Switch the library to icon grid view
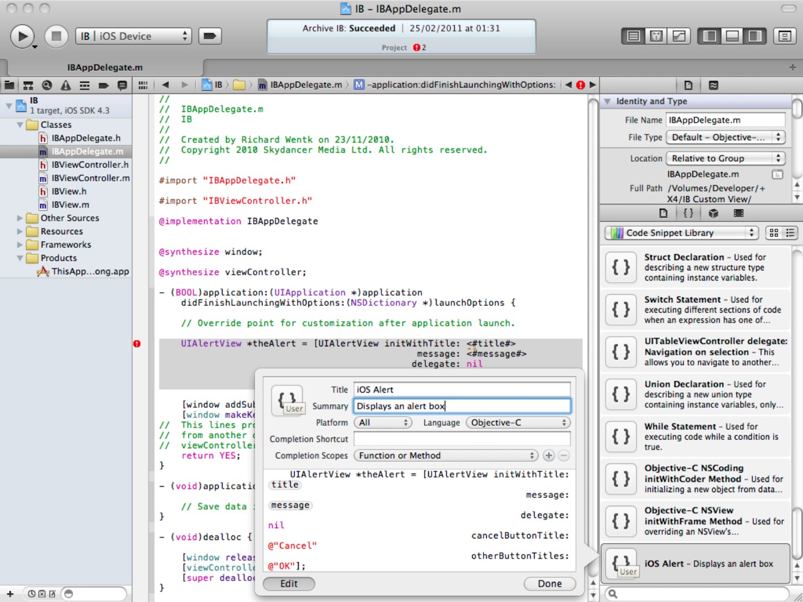This screenshot has width=803, height=602. click(774, 233)
